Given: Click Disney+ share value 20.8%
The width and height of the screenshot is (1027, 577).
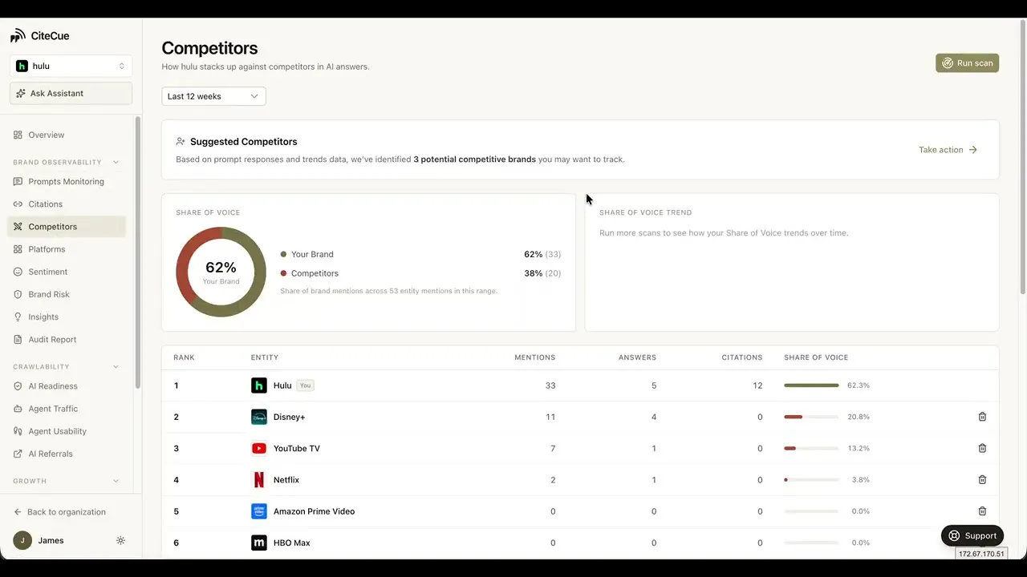Looking at the screenshot, I should [859, 417].
